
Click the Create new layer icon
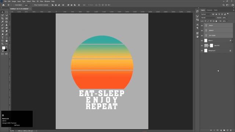click(x=228, y=131)
